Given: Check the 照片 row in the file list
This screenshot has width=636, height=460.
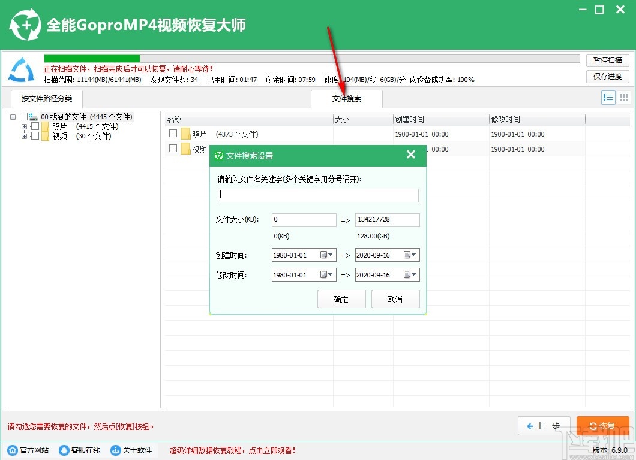Looking at the screenshot, I should [x=173, y=133].
